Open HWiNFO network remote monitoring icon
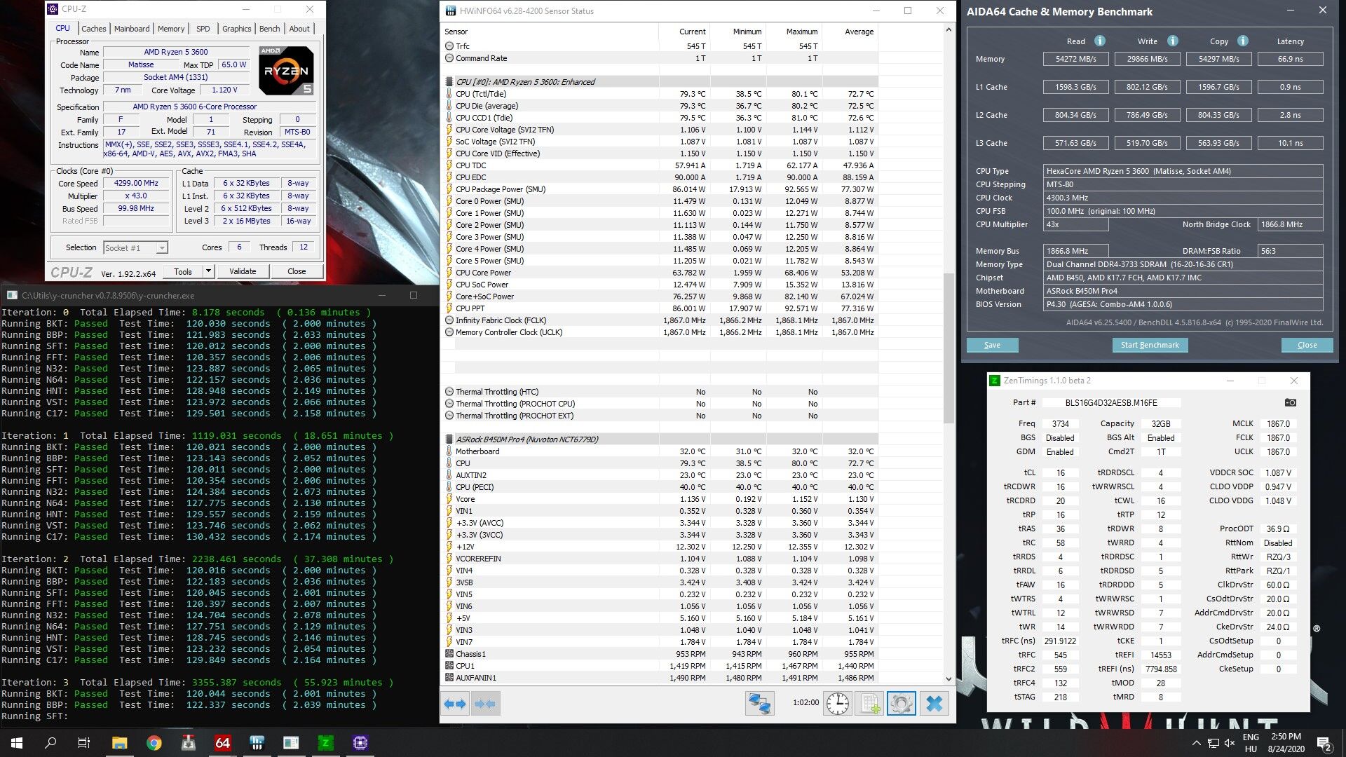Viewport: 1346px width, 757px height. [x=759, y=703]
